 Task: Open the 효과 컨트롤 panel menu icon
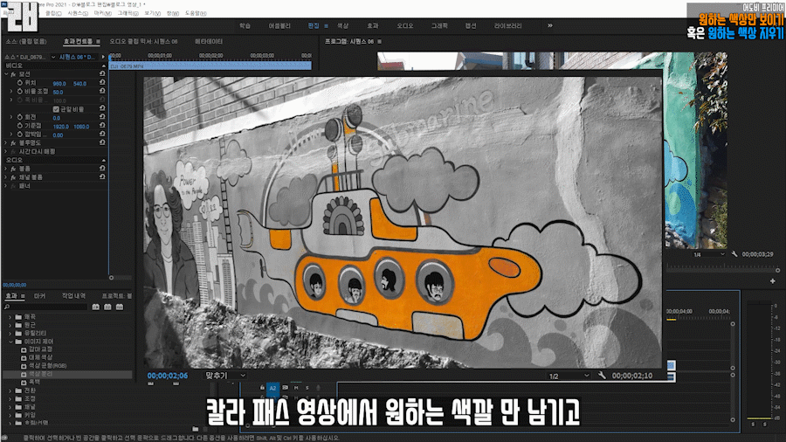pyautogui.click(x=98, y=42)
